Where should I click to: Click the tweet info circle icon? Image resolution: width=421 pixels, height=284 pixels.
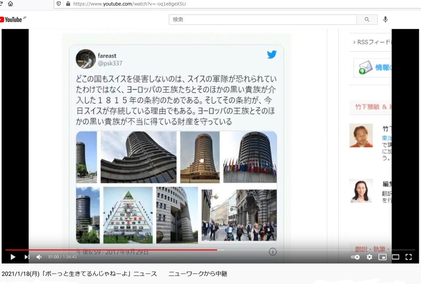pos(273,252)
